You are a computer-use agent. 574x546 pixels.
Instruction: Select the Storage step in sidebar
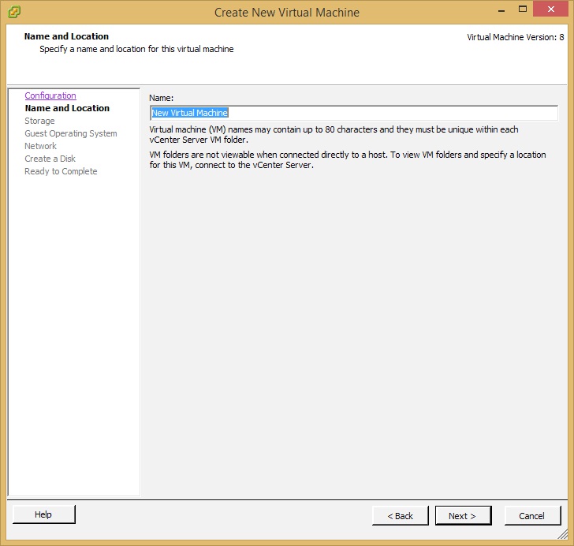tap(39, 121)
